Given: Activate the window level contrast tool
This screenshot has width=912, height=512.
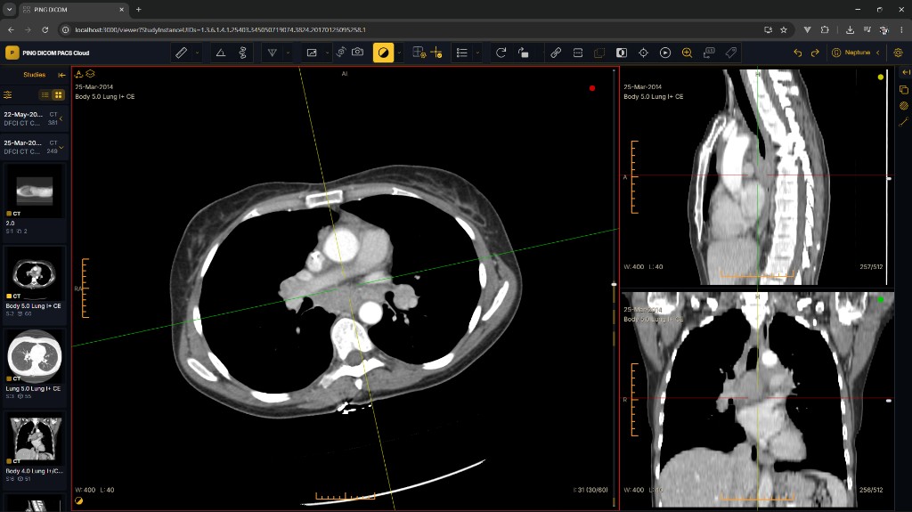Looking at the screenshot, I should (x=383, y=53).
